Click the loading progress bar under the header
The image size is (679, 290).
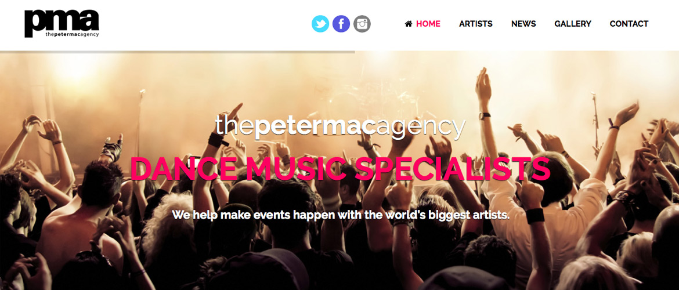coord(177,52)
